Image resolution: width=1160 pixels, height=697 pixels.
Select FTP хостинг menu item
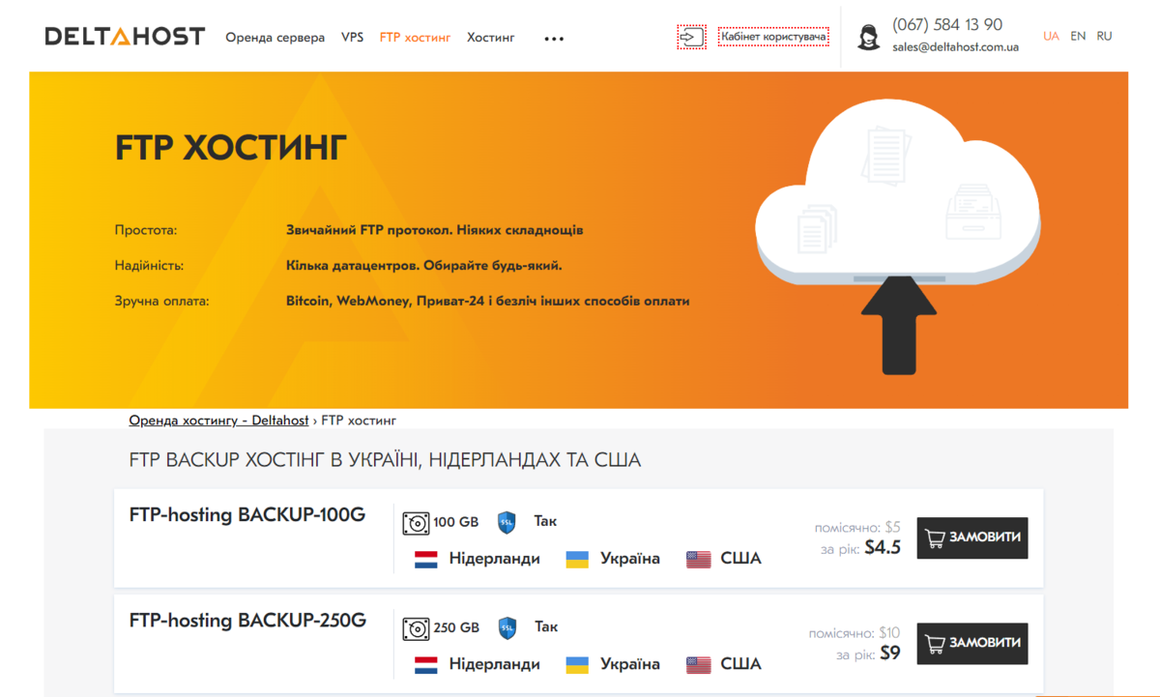click(x=415, y=38)
